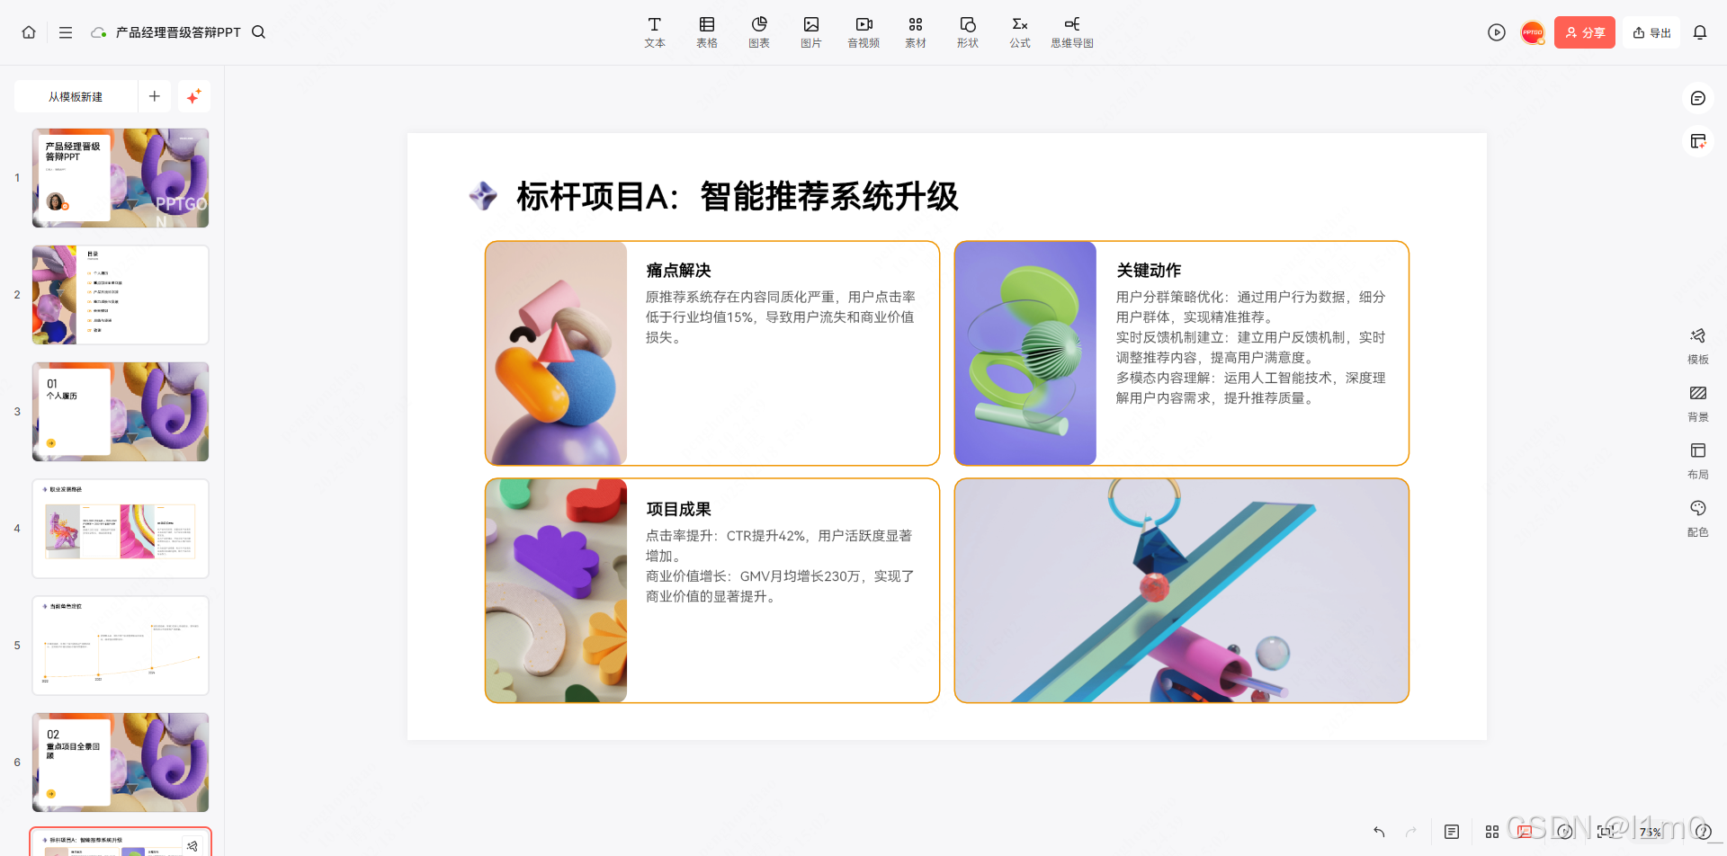This screenshot has width=1727, height=856.
Task: Select slide 2 目录 thumbnail
Action: click(121, 295)
